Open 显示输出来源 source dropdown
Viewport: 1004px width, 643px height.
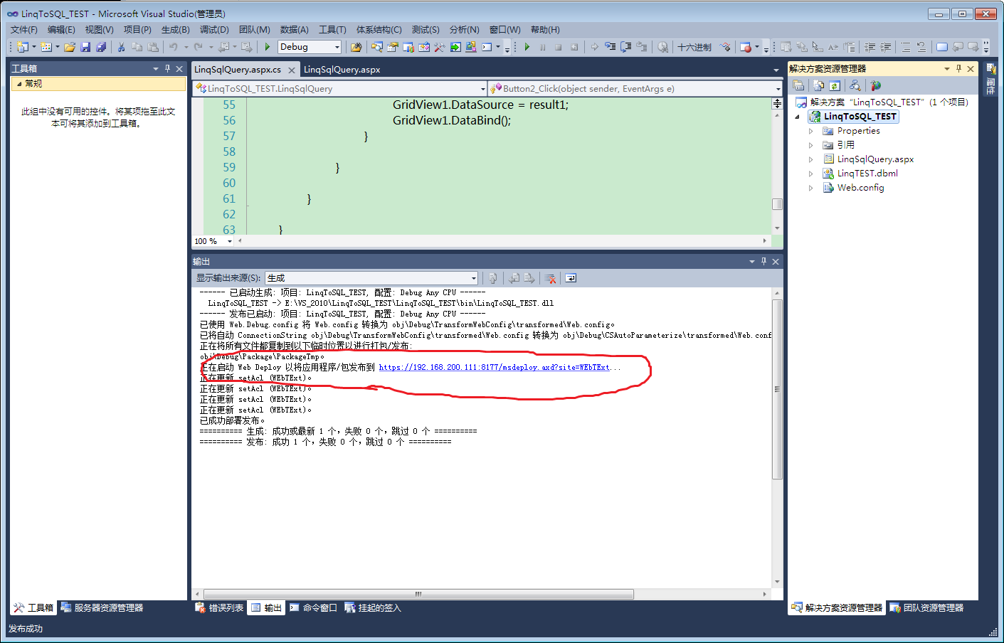371,278
